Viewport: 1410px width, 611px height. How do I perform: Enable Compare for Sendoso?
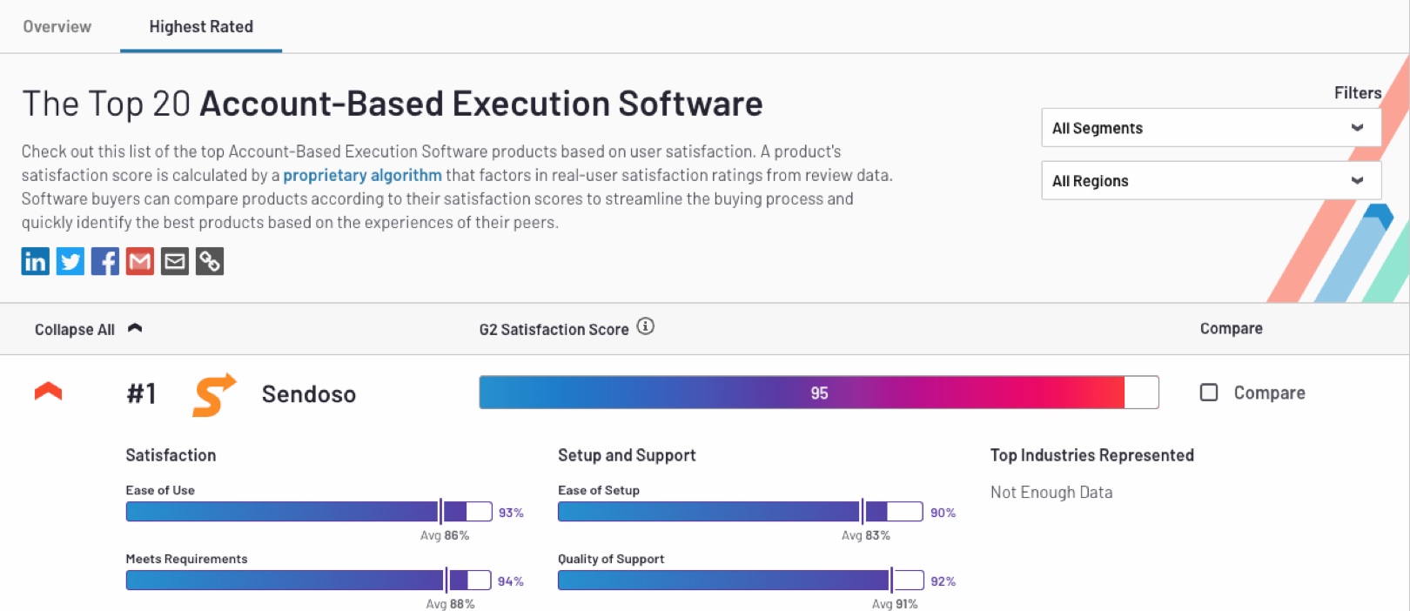tap(1207, 393)
